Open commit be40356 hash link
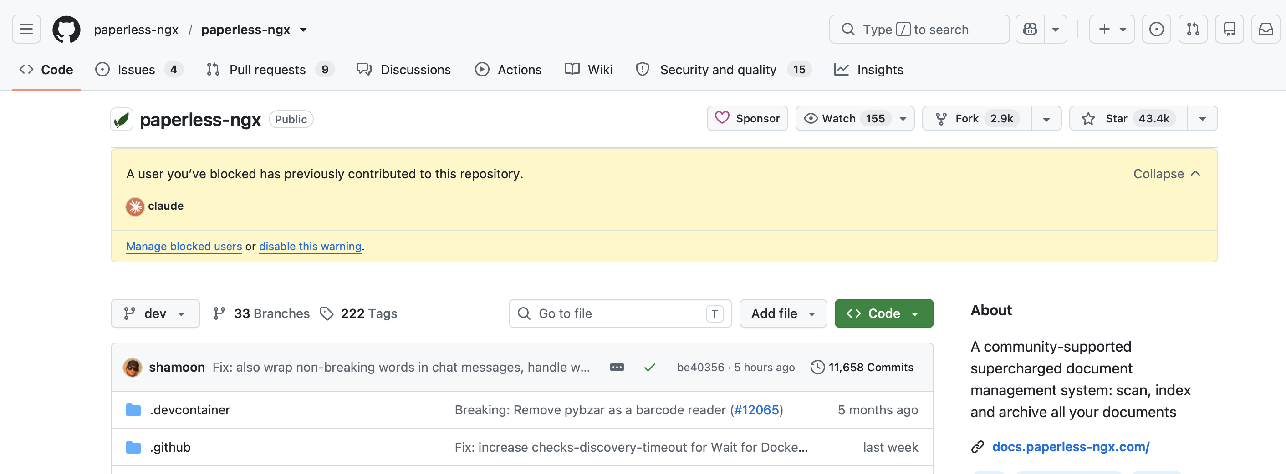1286x474 pixels. (700, 367)
